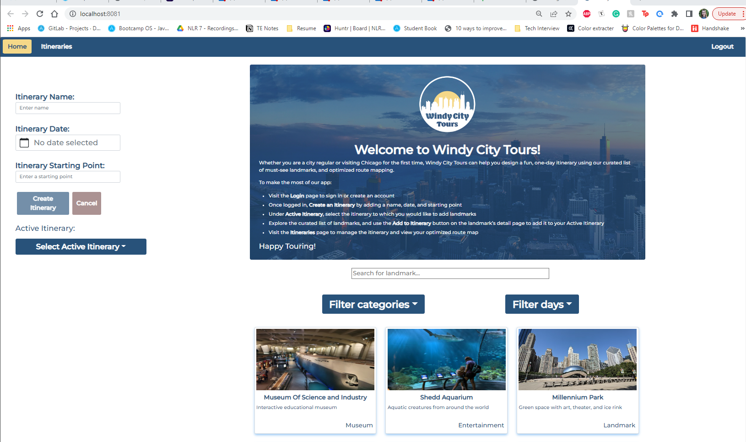Open the Filter days dropdown
The height and width of the screenshot is (442, 746).
(542, 304)
